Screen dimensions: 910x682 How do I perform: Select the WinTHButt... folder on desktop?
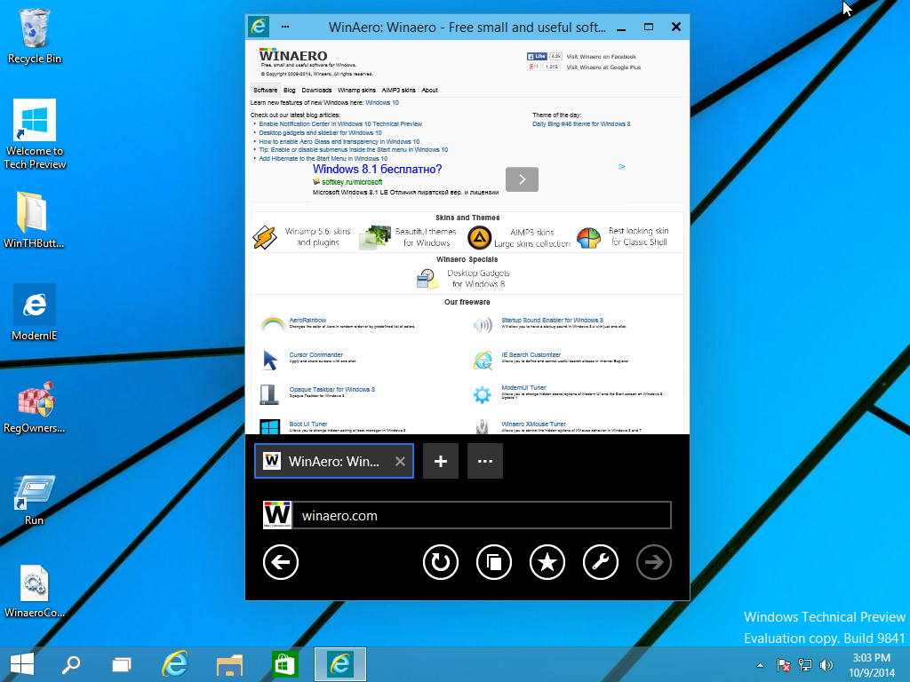point(34,220)
